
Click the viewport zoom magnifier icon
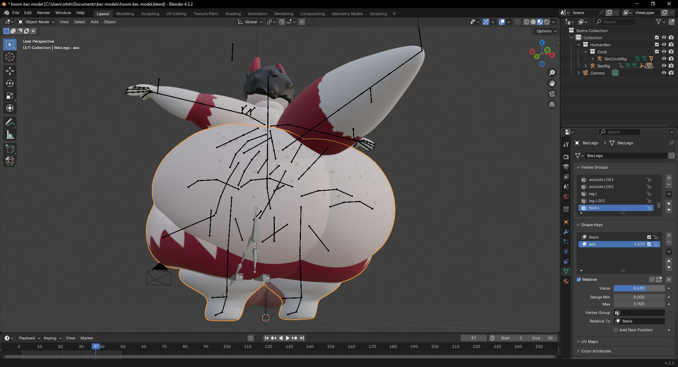552,73
